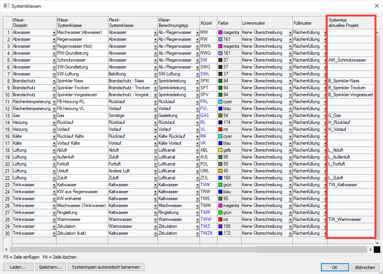Click the liNear-Disziplin column header
Viewport: 383px width, 274px height.
point(34,23)
